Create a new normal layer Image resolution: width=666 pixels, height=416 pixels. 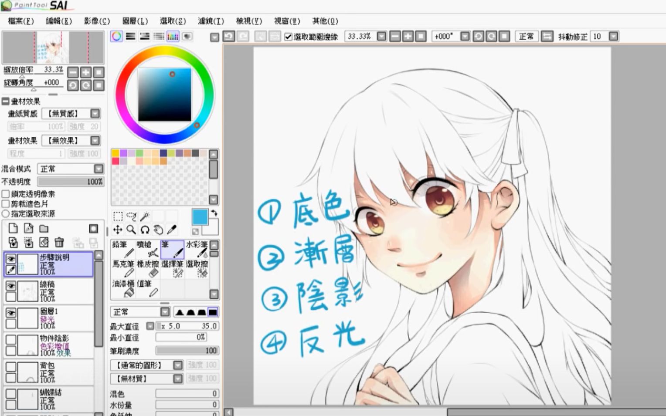pyautogui.click(x=13, y=228)
